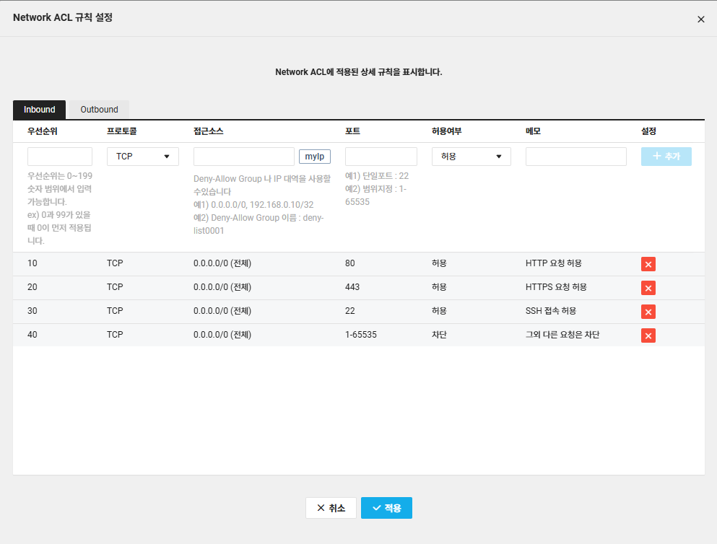Switch to the Outbound tab
This screenshot has width=717, height=544.
click(99, 110)
